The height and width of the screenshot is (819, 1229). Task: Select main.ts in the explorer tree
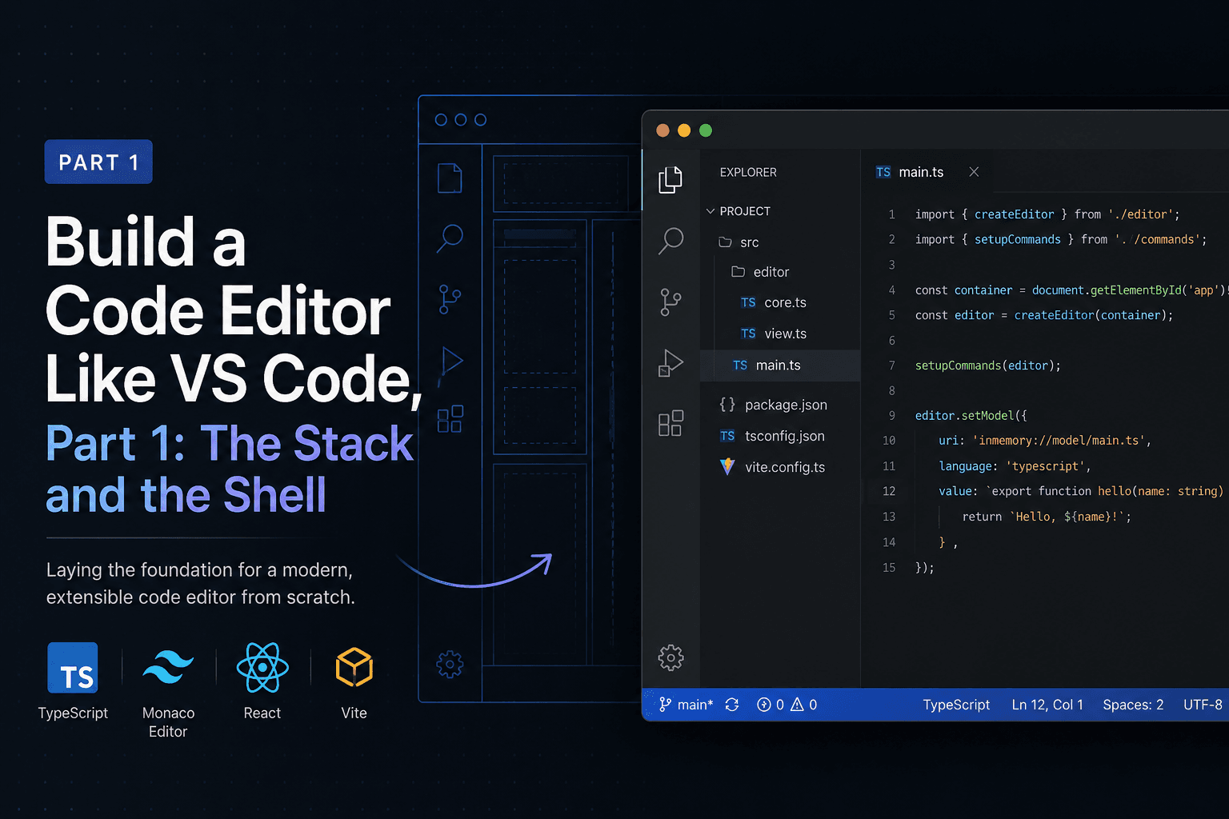click(780, 366)
